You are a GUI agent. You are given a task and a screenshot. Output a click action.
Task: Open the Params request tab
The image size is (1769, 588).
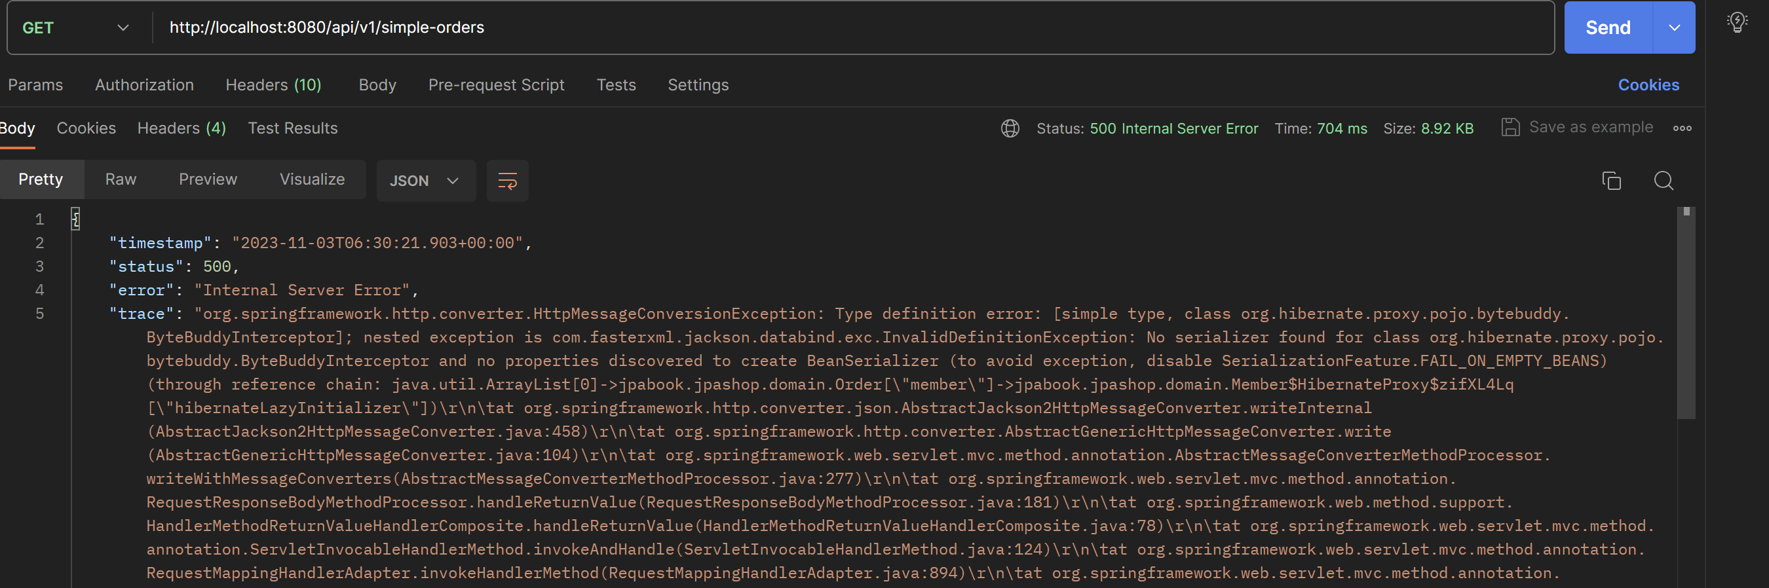35,85
